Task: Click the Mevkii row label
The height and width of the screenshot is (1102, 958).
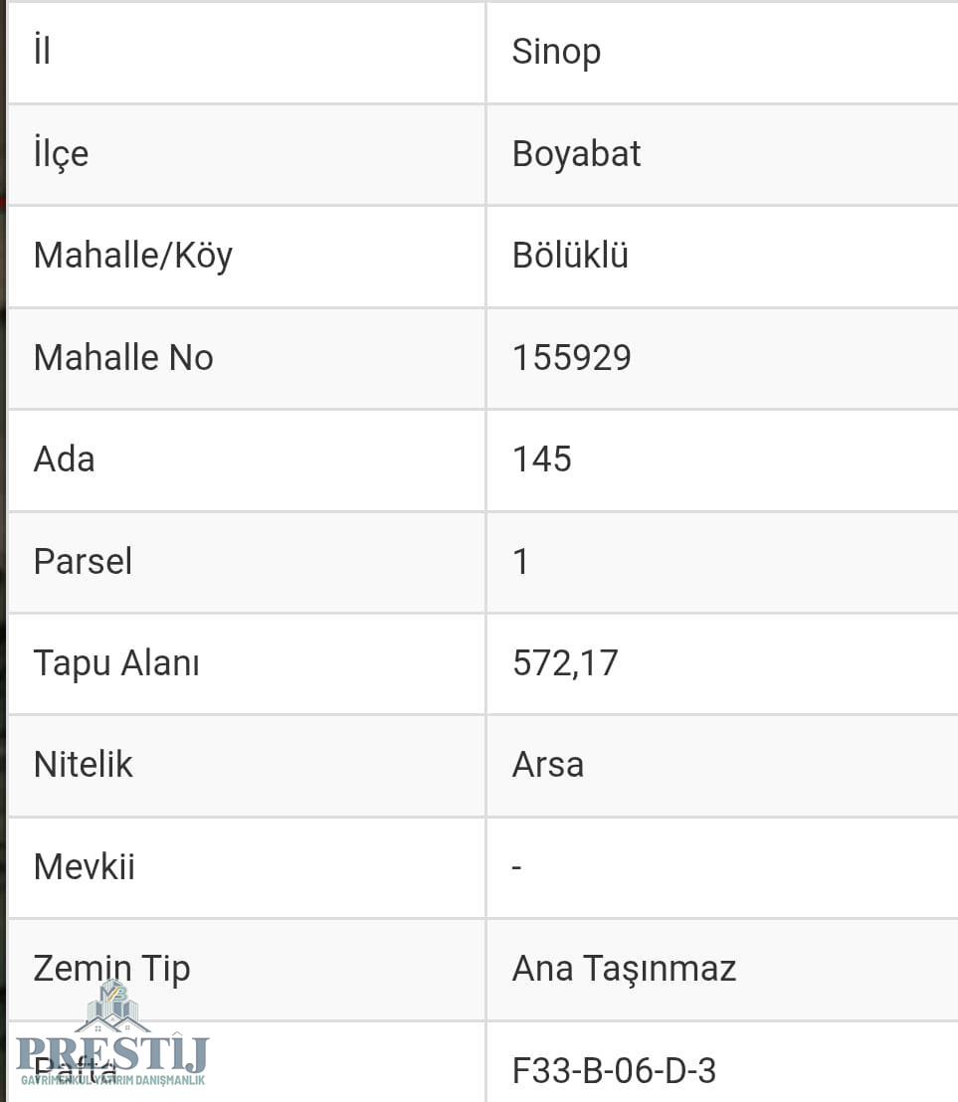Action: point(84,867)
